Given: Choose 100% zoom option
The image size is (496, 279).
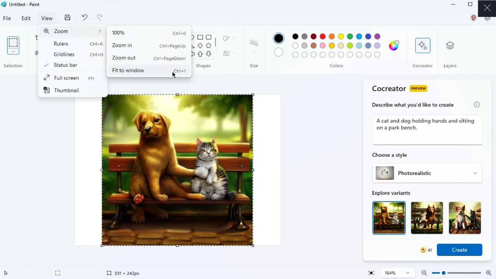Looking at the screenshot, I should click(149, 33).
